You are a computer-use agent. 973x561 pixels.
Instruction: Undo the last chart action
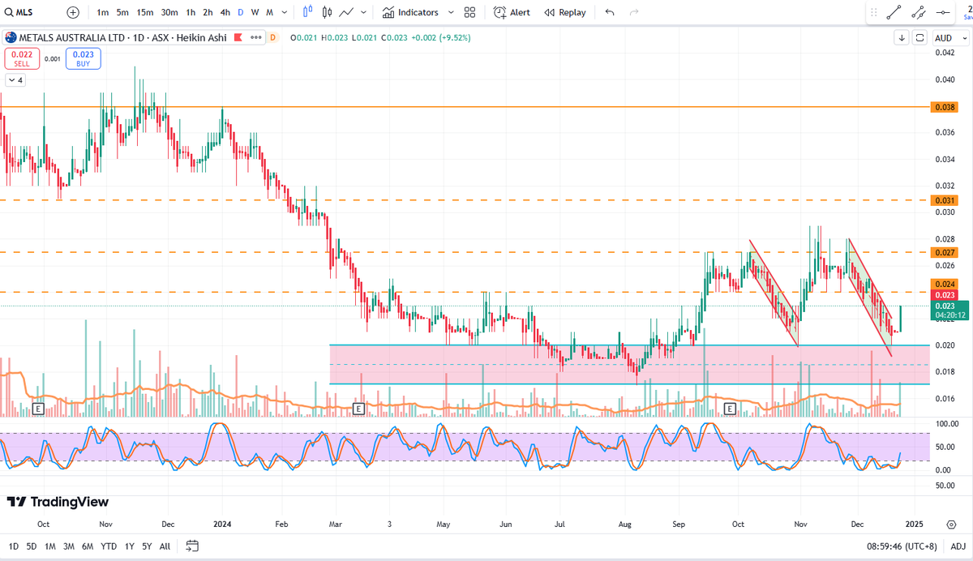pos(610,12)
